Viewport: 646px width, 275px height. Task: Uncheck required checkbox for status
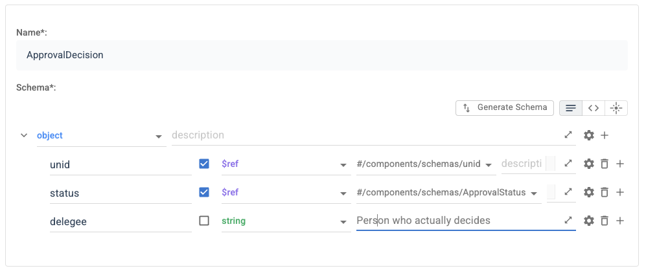(204, 192)
